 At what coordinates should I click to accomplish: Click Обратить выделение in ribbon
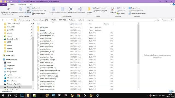point(137,14)
